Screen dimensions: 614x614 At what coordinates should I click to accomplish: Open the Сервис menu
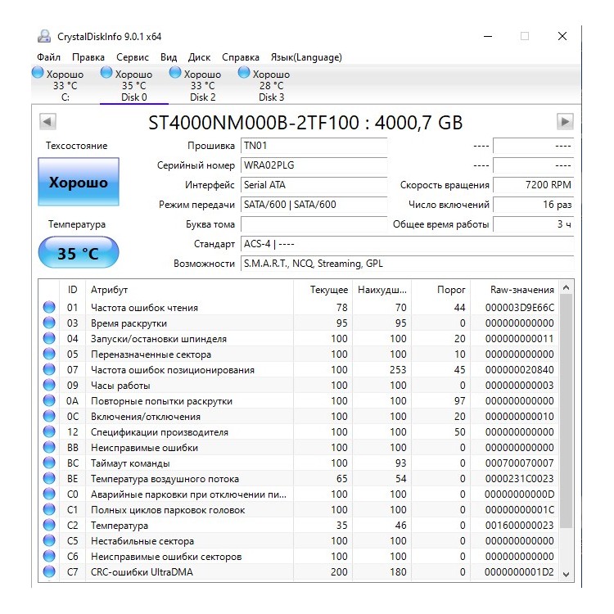click(133, 57)
